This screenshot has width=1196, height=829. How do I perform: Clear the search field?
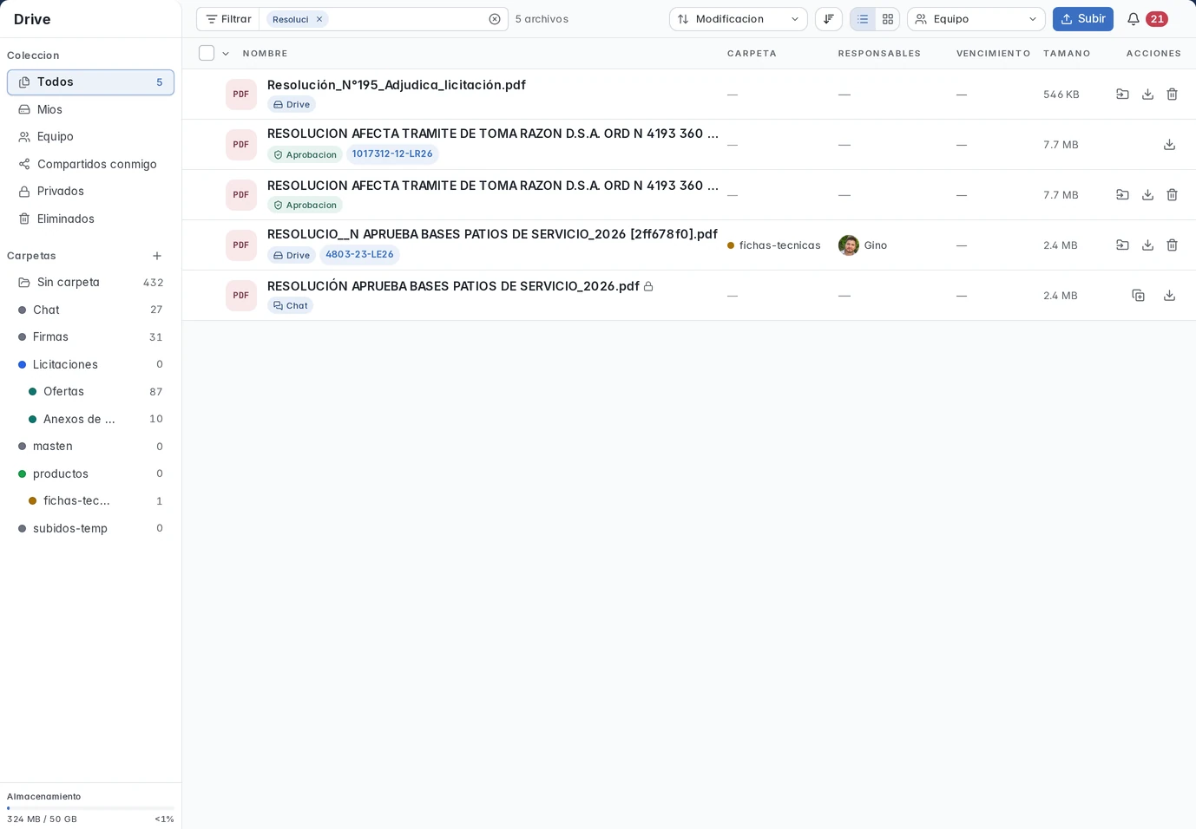tap(495, 19)
